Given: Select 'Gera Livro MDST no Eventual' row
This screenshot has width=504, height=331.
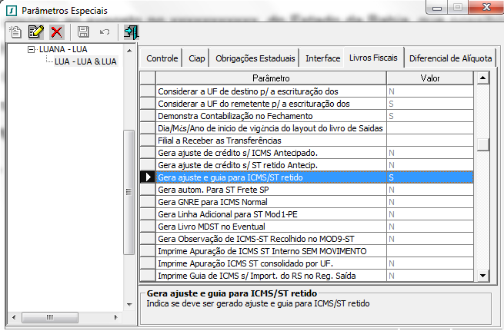Looking at the screenshot, I should 271,227.
